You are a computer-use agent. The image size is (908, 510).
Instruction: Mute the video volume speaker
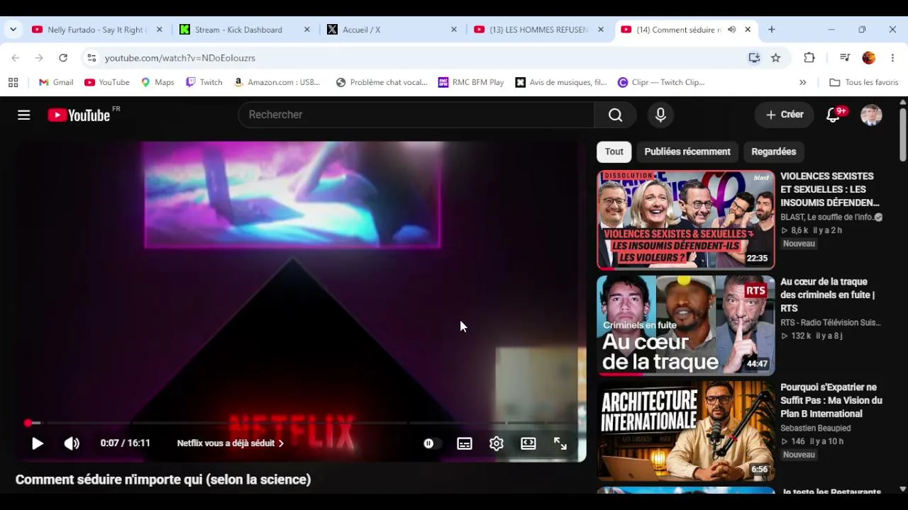[x=72, y=443]
